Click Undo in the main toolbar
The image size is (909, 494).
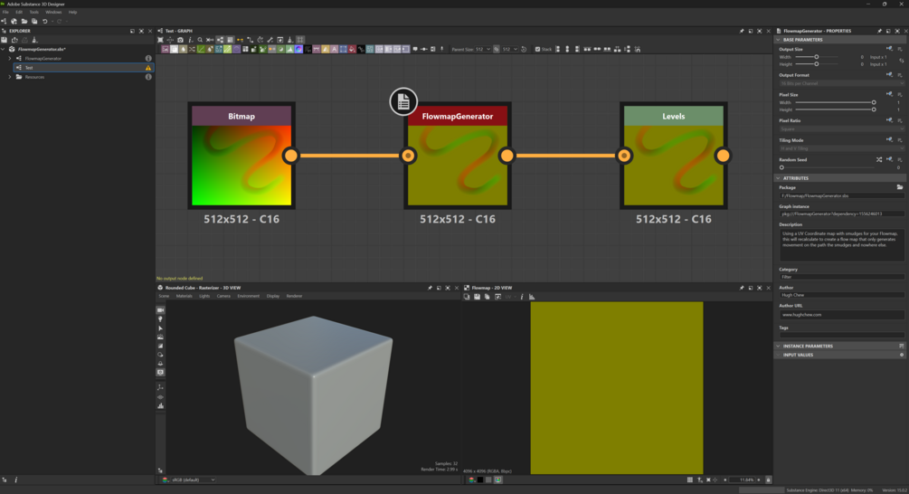click(x=44, y=22)
